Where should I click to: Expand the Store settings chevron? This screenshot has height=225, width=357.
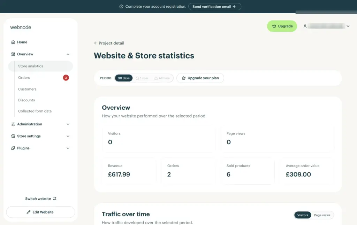tap(68, 136)
